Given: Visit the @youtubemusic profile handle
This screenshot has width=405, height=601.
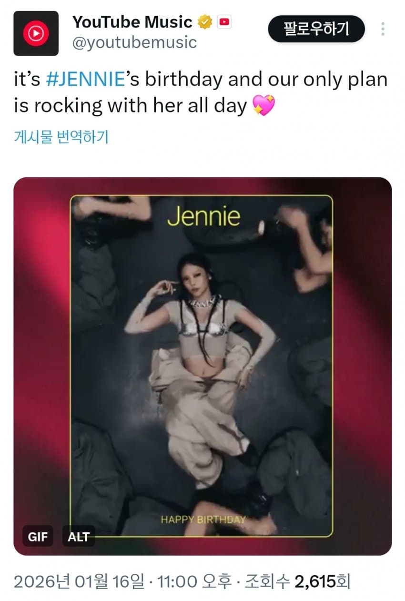Looking at the screenshot, I should [133, 43].
